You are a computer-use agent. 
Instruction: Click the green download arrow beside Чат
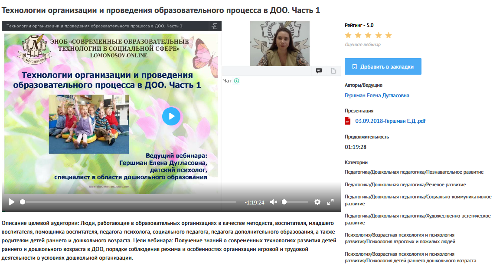[x=237, y=81]
